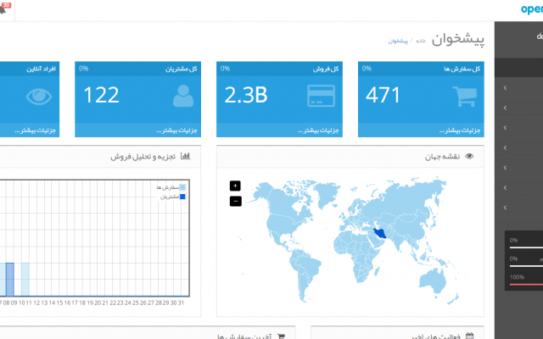Click the eye icon beside نقشه جهان heading
Viewport: 543px width, 339px height.
[x=469, y=156]
